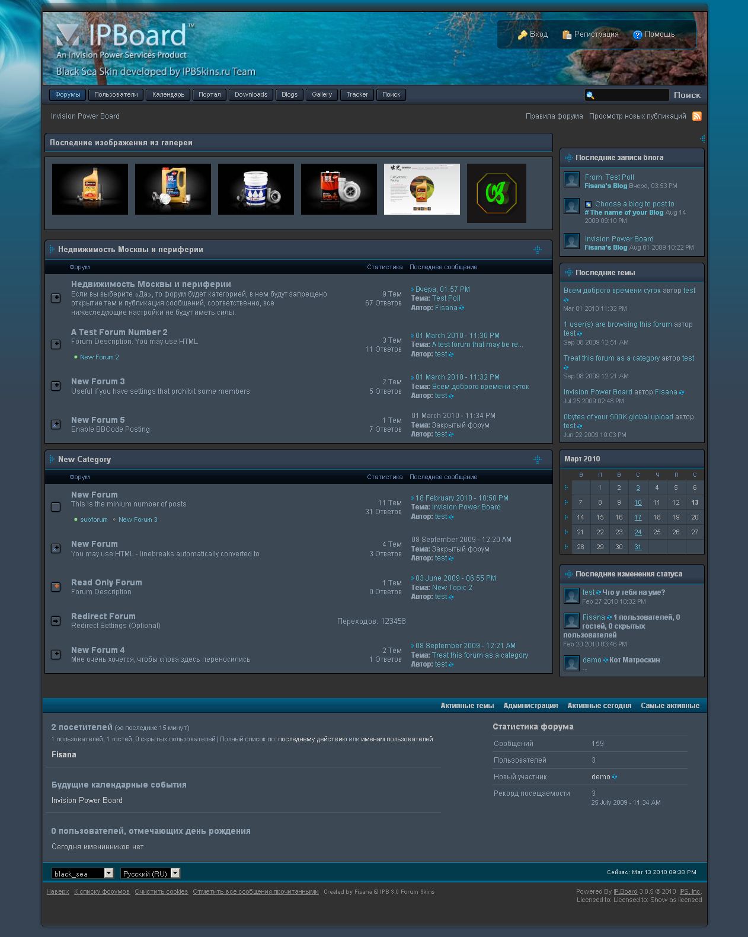748x937 pixels.
Task: Open the Русский (RU) language dropdown
Action: (175, 873)
